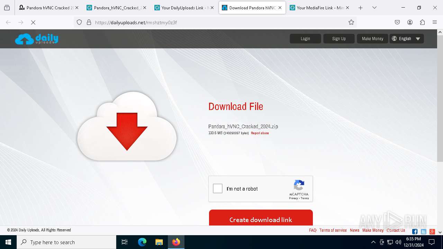Open a new browser tab

click(360, 8)
